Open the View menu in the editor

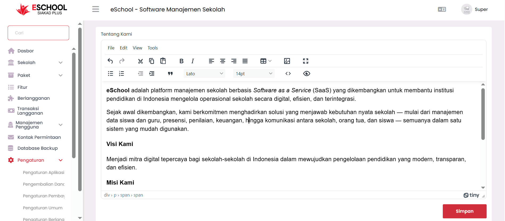(137, 48)
